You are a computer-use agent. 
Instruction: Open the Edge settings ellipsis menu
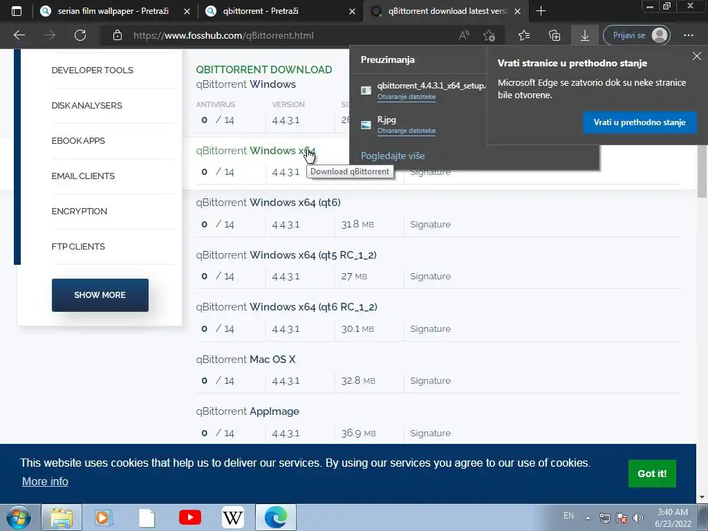pos(688,35)
